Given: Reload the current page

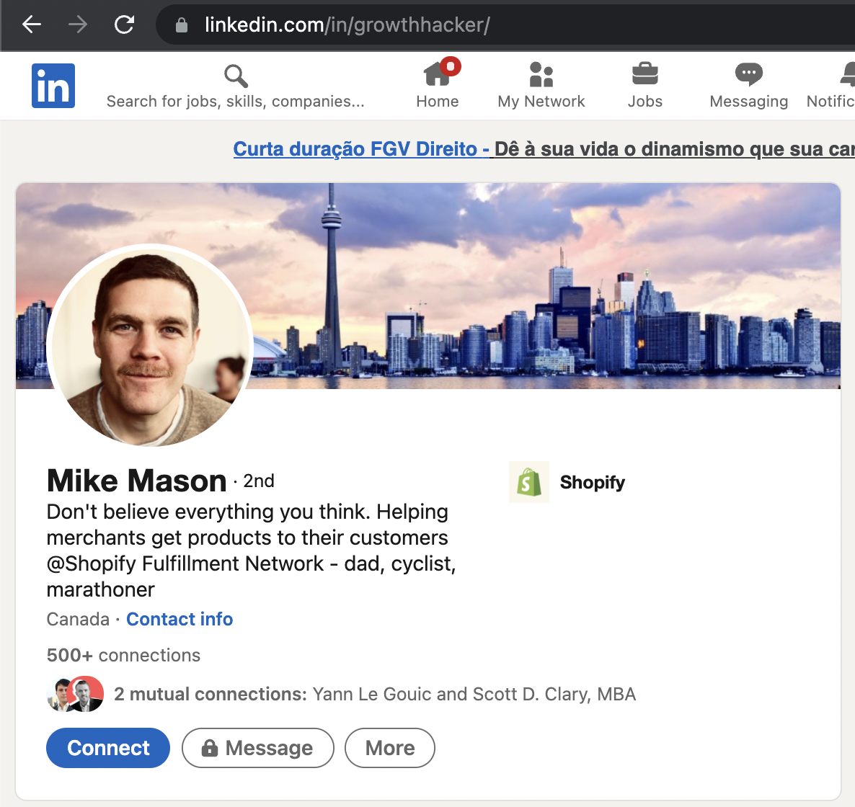Looking at the screenshot, I should 123,24.
